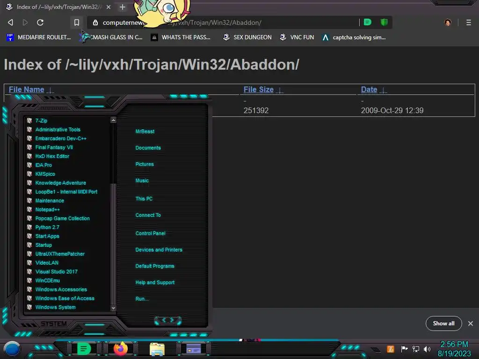Image resolution: width=479 pixels, height=359 pixels.
Task: Click the date 2009-Oct-29 12:39
Action: point(392,110)
